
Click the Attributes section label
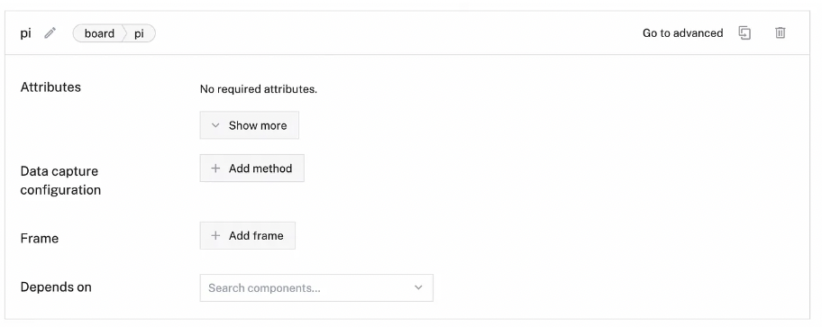click(x=50, y=87)
